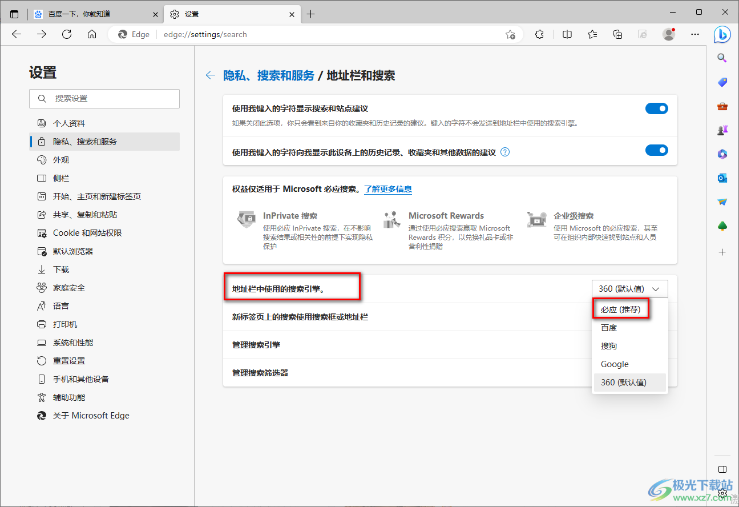
Task: Open the sidebar Outlook icon
Action: point(722,178)
